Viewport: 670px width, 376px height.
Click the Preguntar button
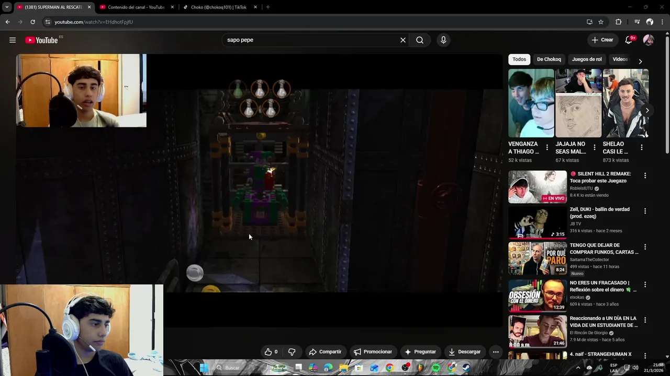420,352
